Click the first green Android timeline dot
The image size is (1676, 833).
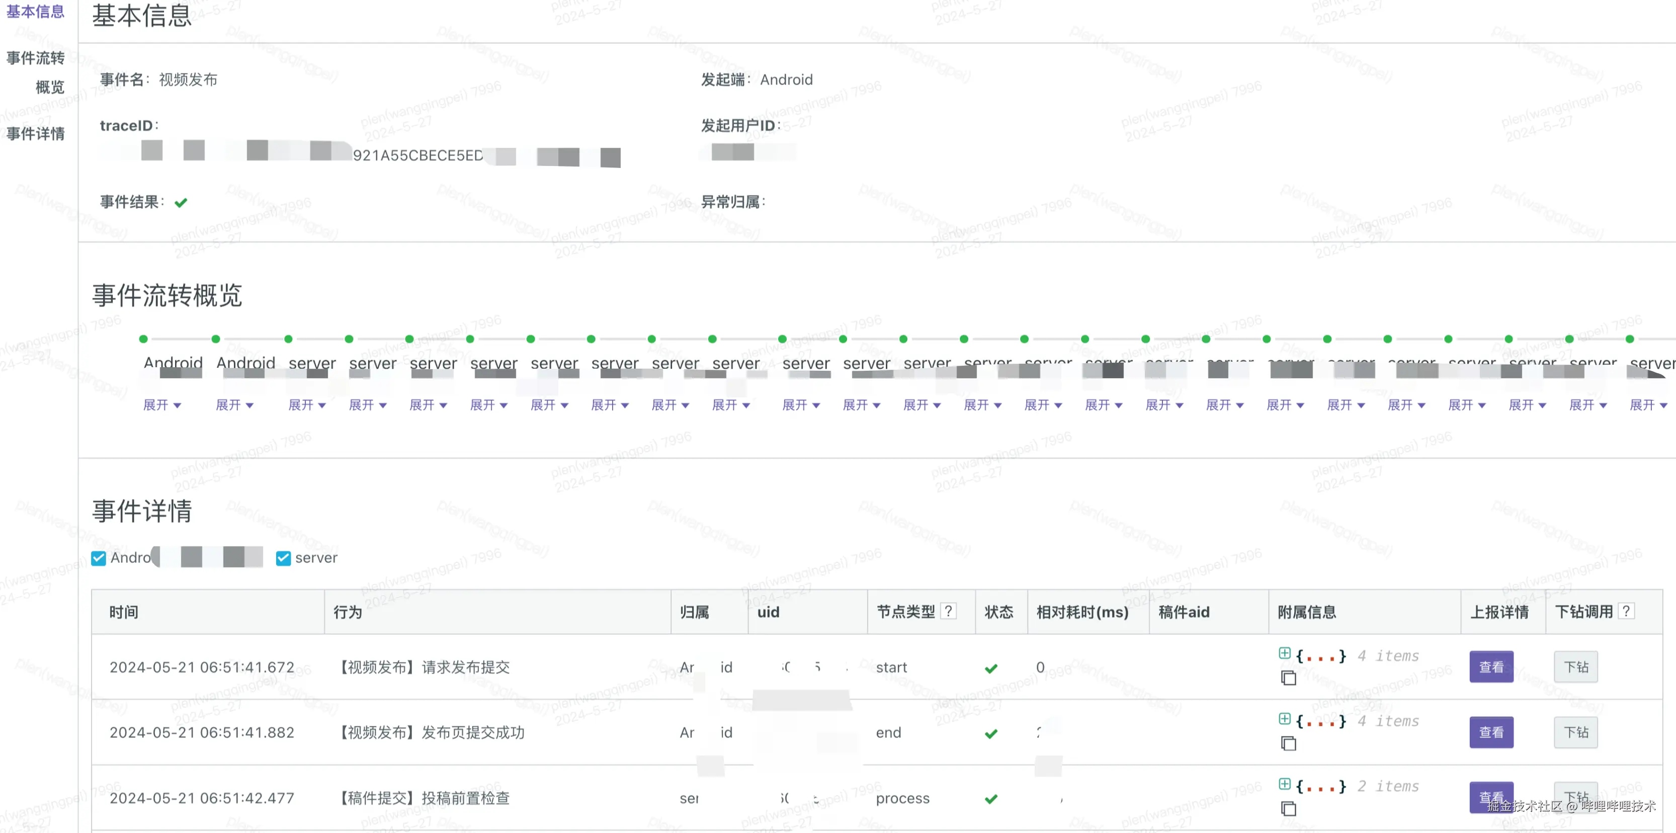[144, 339]
